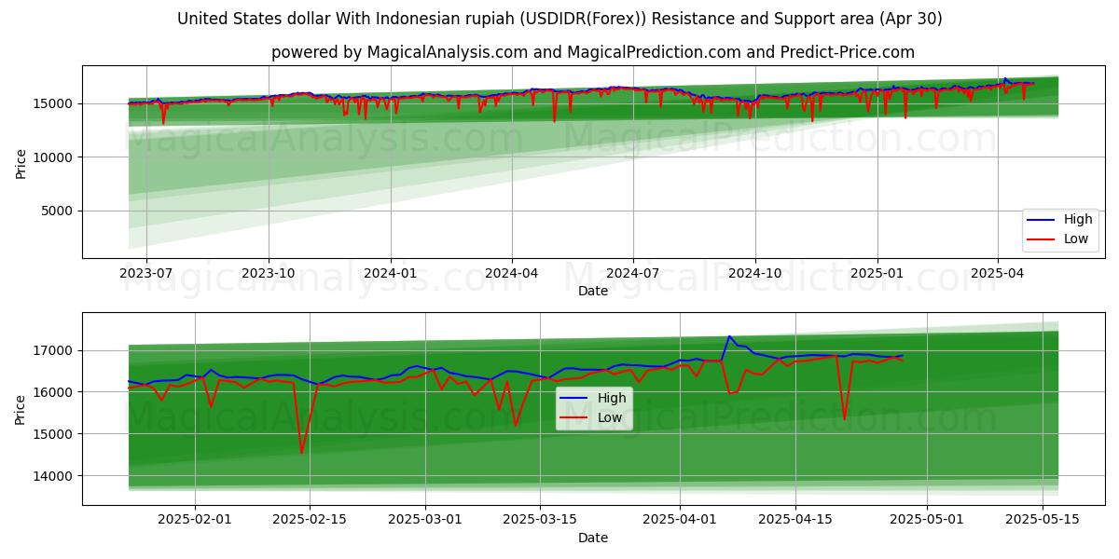
Task: Click the 2025-05-15 date tick label
Action: [1043, 521]
